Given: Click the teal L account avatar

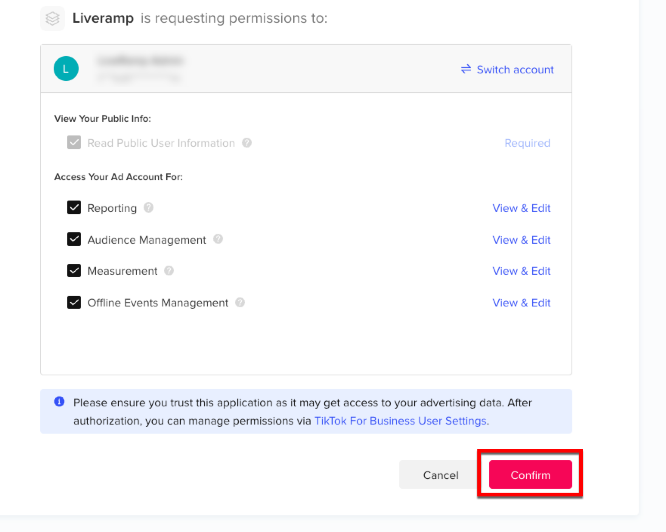Looking at the screenshot, I should 66,68.
